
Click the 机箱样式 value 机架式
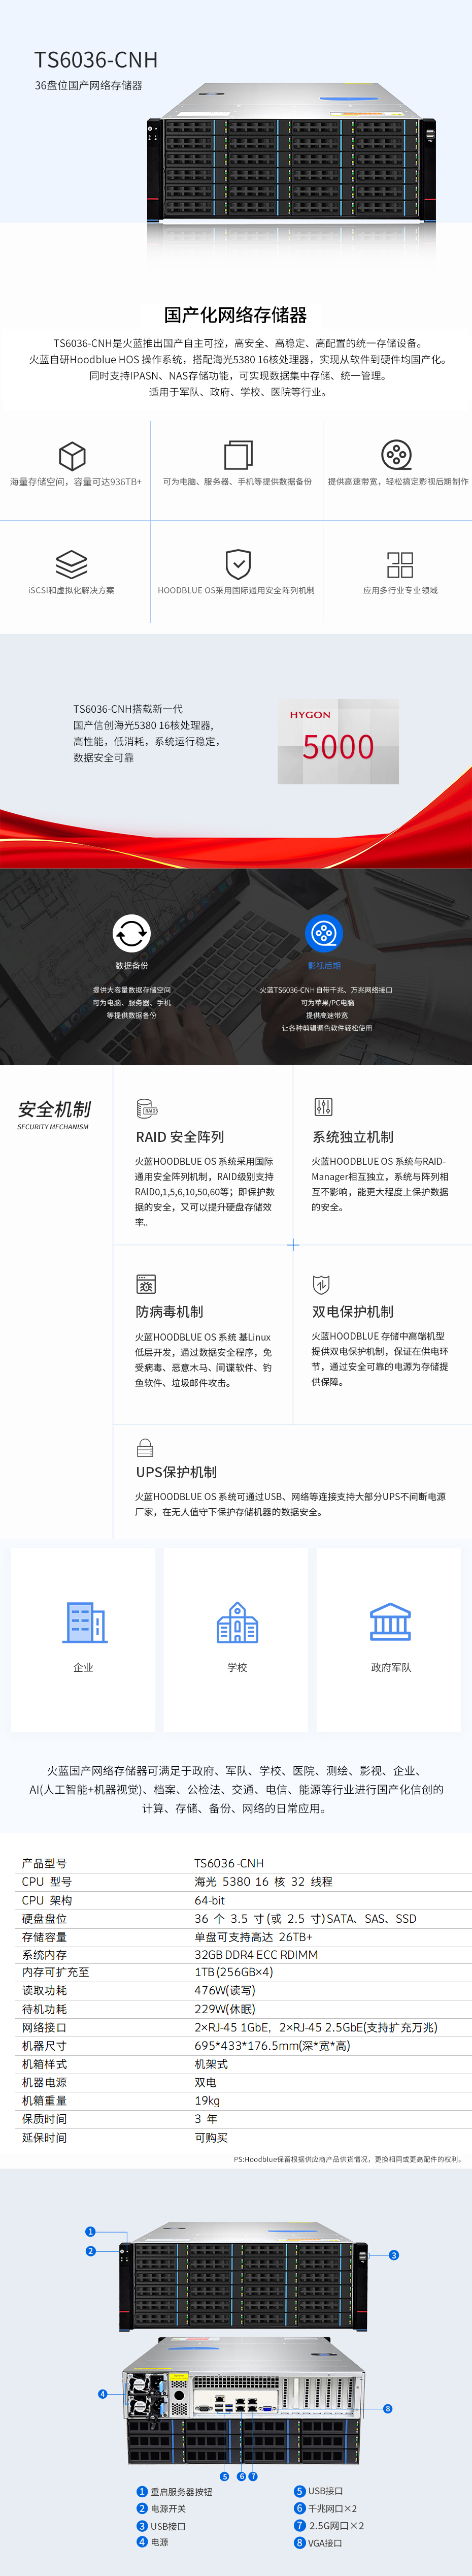pyautogui.click(x=211, y=2064)
